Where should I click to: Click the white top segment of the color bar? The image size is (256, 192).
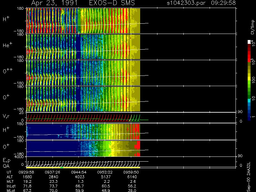(x=249, y=42)
